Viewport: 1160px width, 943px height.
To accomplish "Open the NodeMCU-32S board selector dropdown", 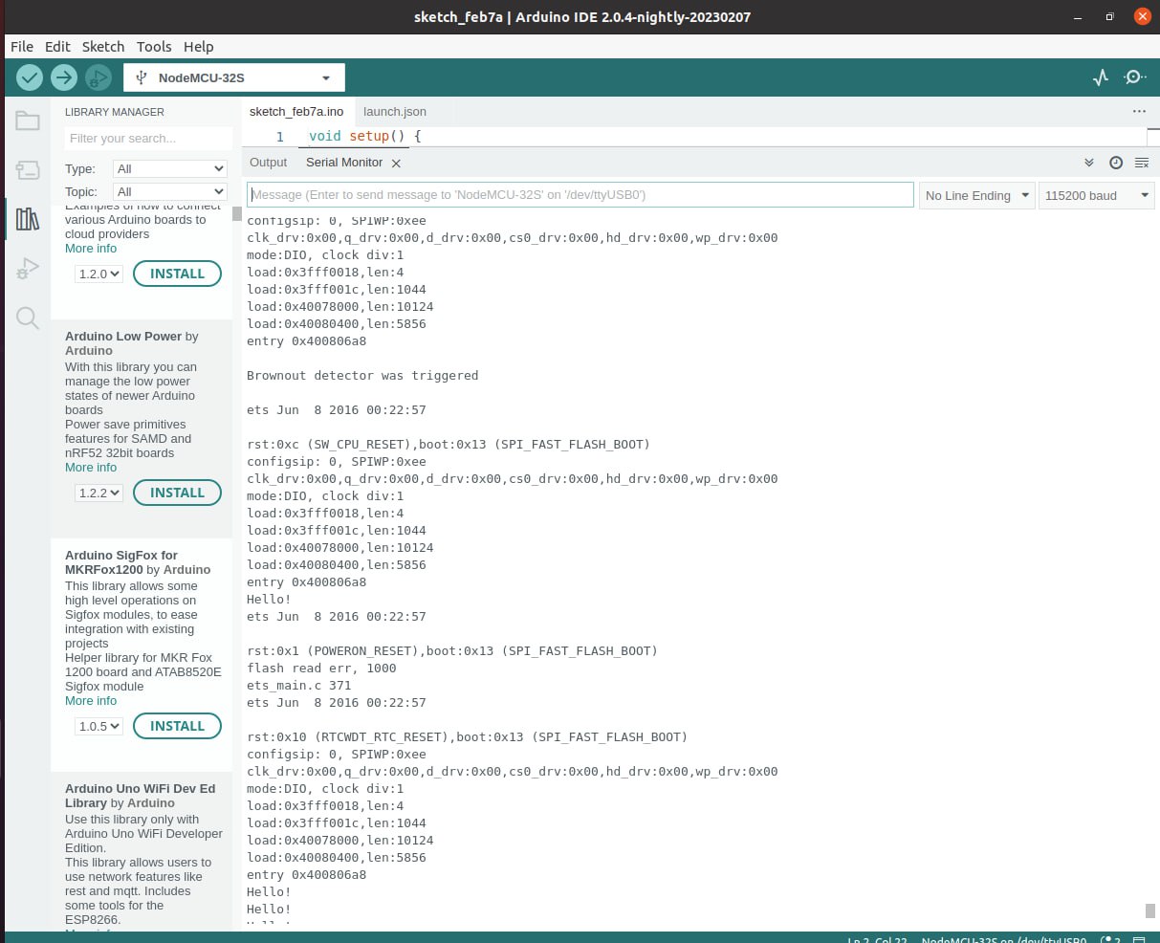I will click(234, 77).
